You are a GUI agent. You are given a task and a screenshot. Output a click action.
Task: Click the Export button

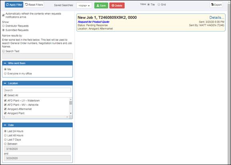click(216, 5)
